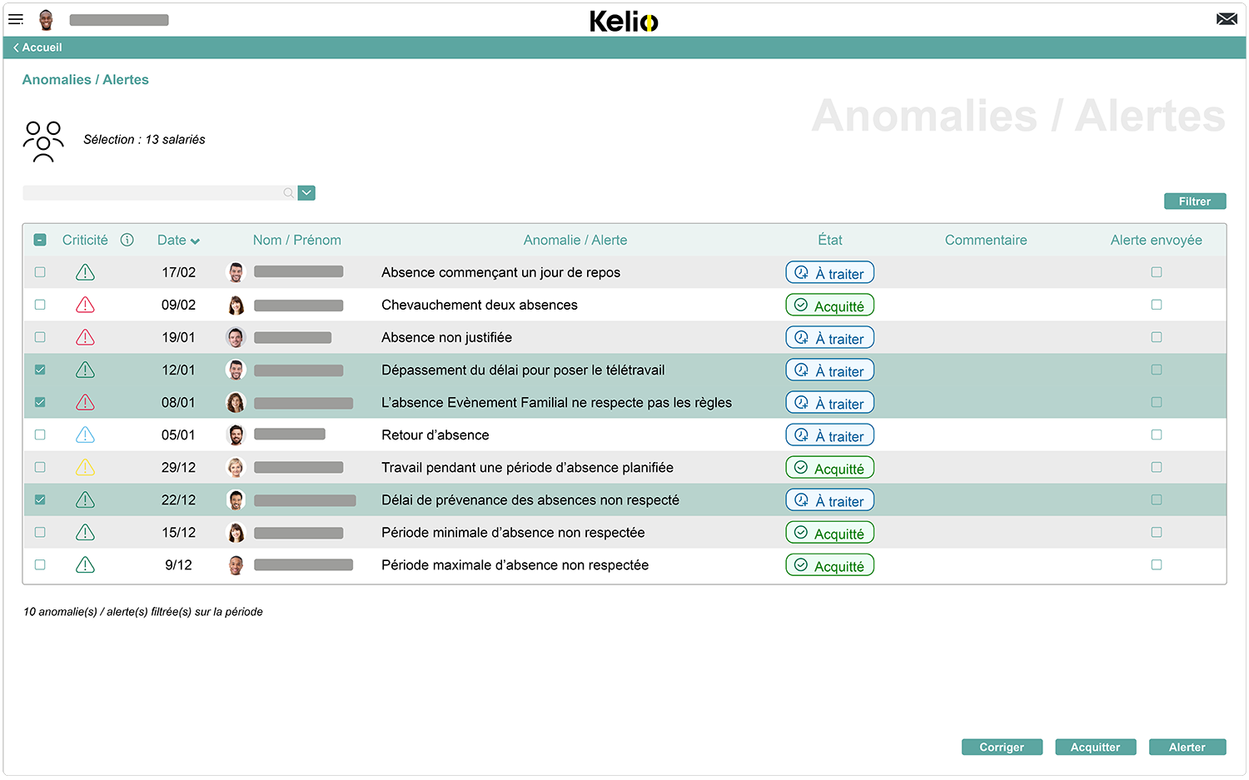Check the row checkbox for the 17/02 anomaly
The width and height of the screenshot is (1249, 780).
point(39,271)
